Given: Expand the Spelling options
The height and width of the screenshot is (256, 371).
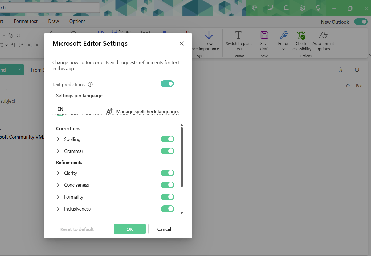Looking at the screenshot, I should coord(58,139).
